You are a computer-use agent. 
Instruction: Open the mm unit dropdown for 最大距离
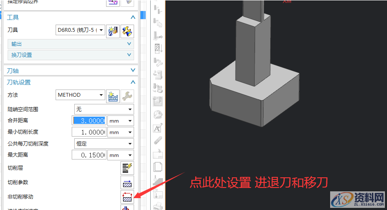[121, 155]
